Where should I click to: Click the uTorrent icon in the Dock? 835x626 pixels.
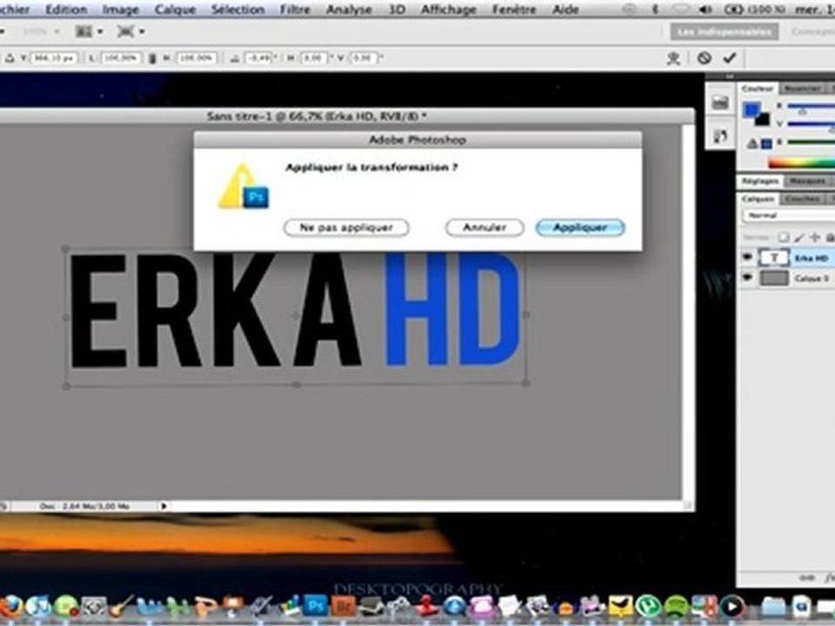coord(647,606)
